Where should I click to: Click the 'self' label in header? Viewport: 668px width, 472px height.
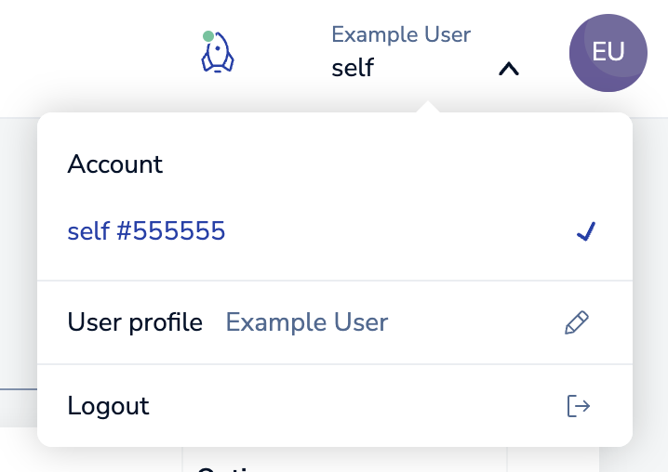[353, 68]
